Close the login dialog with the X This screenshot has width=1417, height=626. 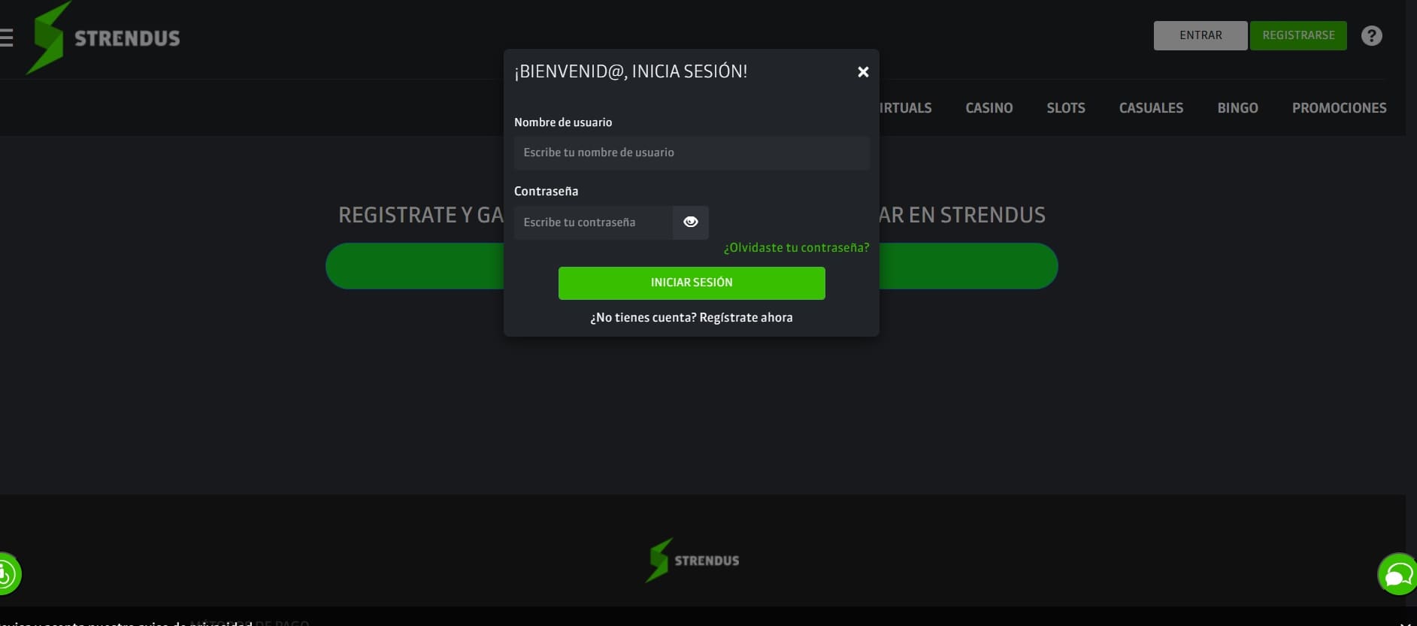[x=863, y=72]
